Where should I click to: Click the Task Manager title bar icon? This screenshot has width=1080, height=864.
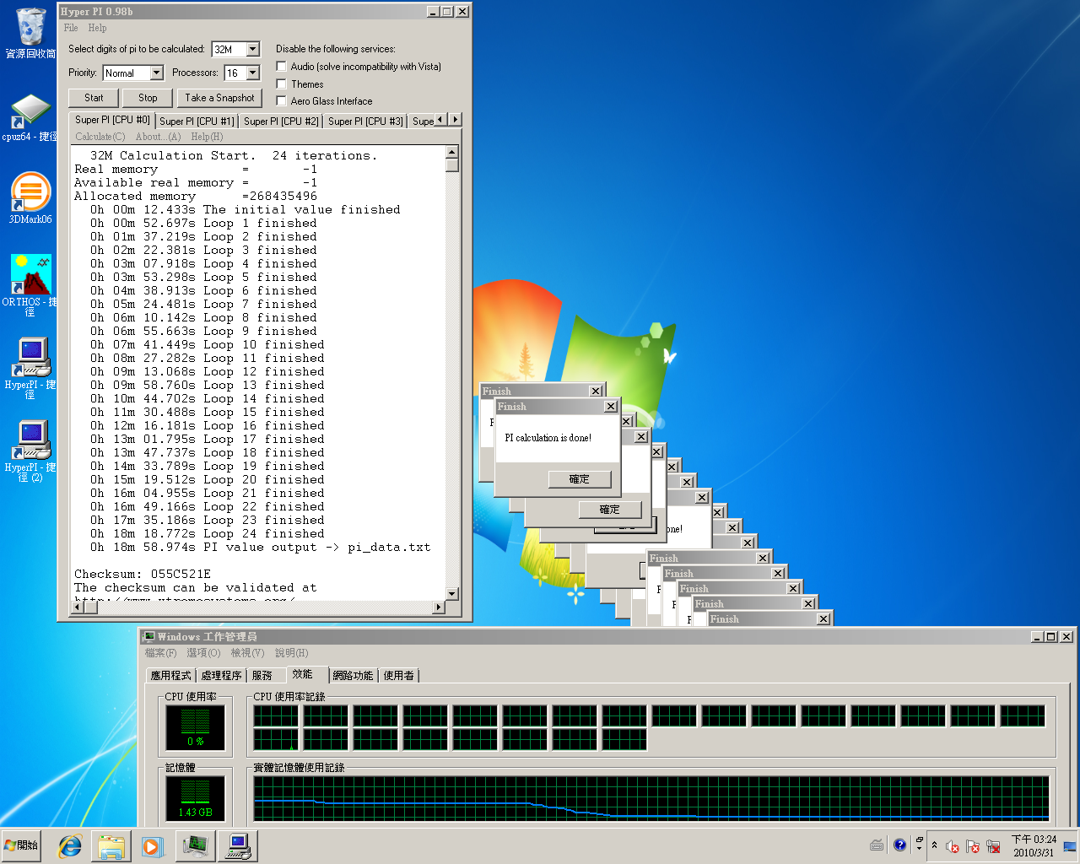coord(149,636)
